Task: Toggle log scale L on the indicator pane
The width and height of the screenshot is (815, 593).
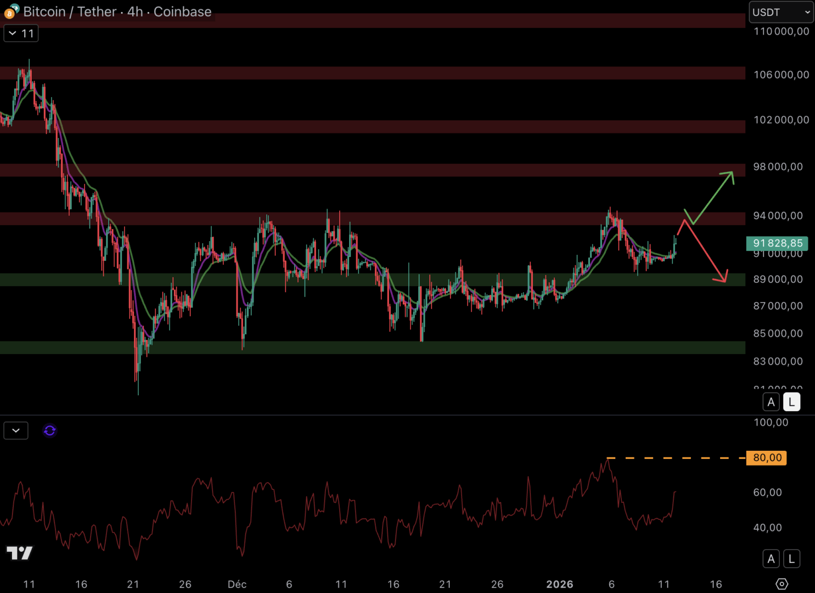Action: click(791, 559)
